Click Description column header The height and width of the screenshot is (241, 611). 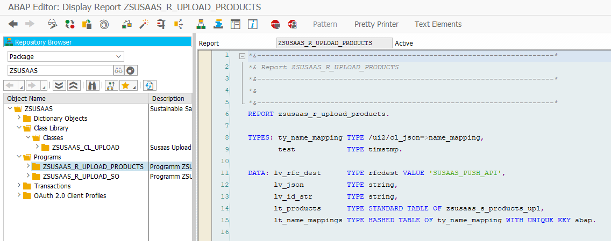[170, 99]
